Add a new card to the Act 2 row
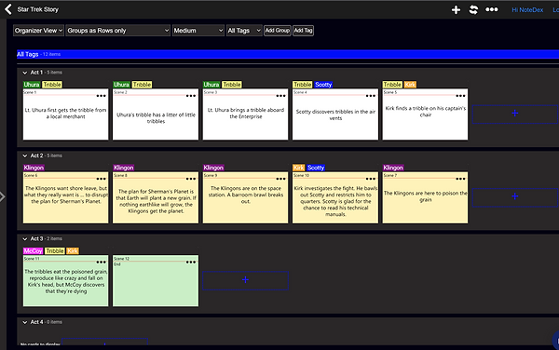Screen dimensions: 559x350 pos(515,196)
